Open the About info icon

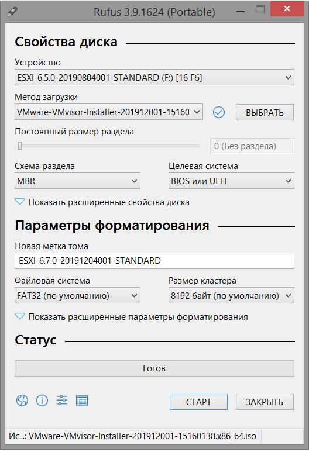point(42,401)
